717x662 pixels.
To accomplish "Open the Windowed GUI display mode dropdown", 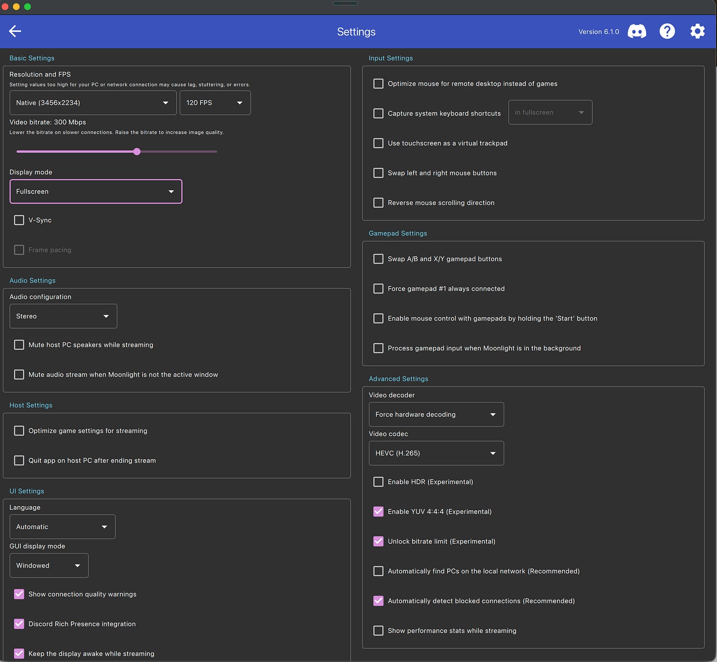I will 49,565.
